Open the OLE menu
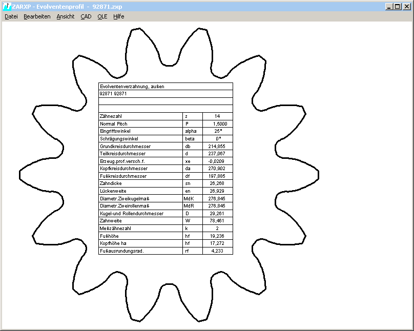Screen dimensions: 414x331 102,16
